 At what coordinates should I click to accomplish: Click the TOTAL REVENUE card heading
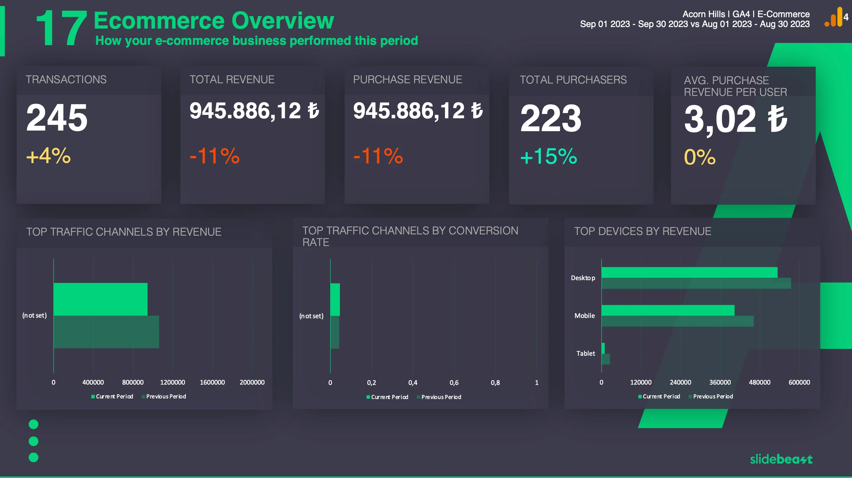232,79
